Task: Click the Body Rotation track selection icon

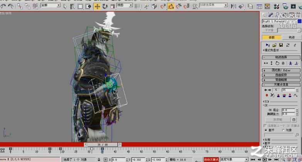Action: (277, 63)
